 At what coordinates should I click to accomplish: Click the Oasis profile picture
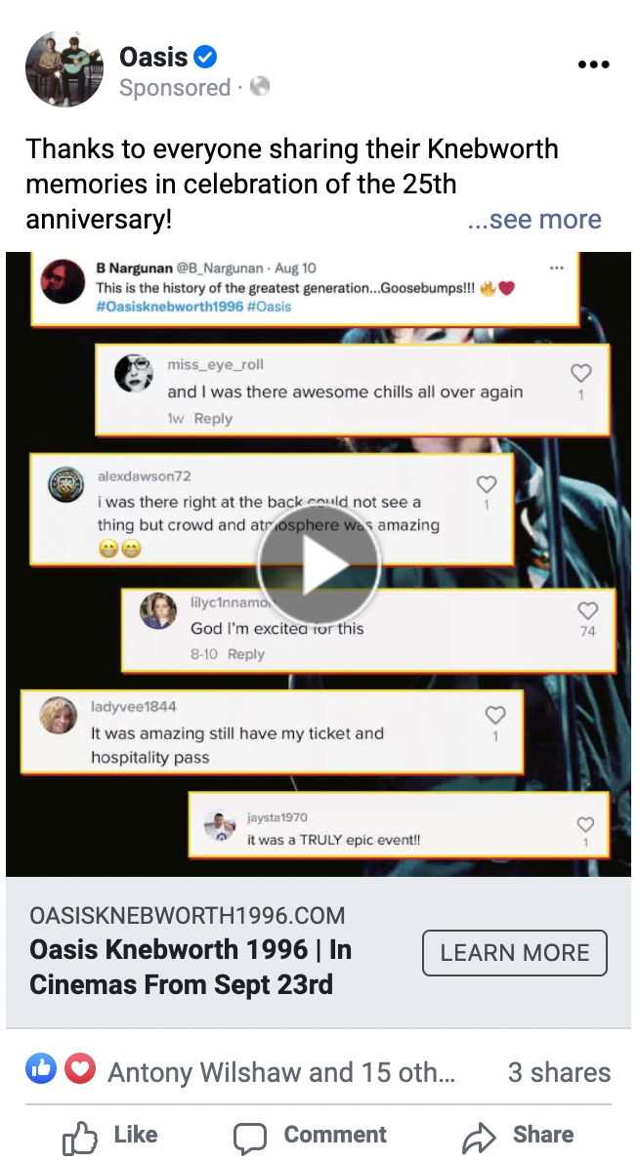64,69
